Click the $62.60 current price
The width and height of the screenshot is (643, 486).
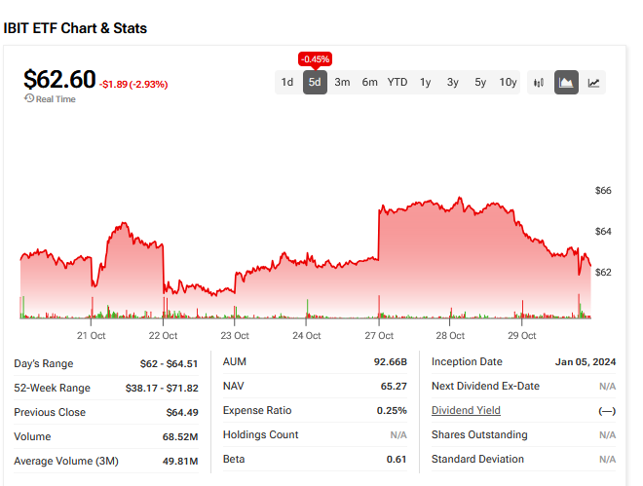58,78
